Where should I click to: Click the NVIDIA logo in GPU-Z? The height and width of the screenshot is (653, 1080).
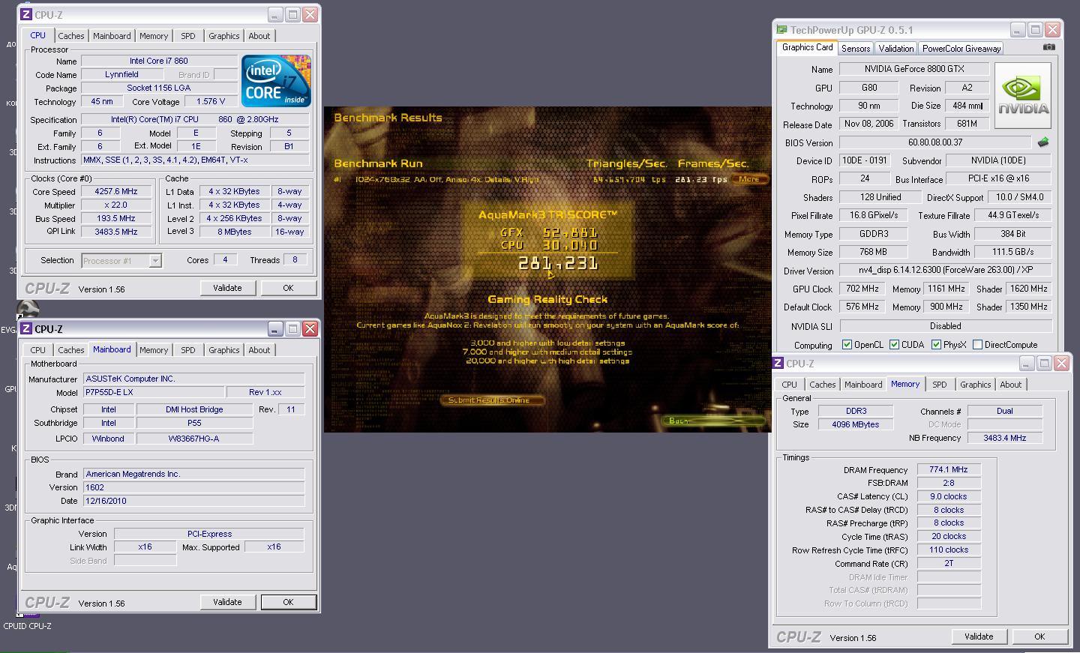click(1024, 96)
